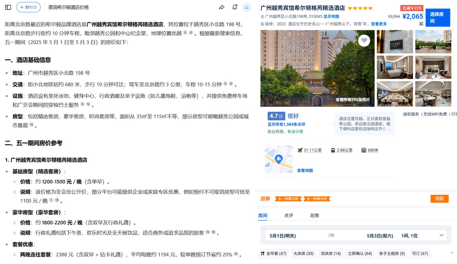Click the 4.7分 rating badge
Image resolution: width=457 pixels, height=264 pixels.
(x=276, y=116)
